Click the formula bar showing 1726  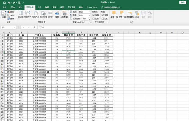(113, 27)
